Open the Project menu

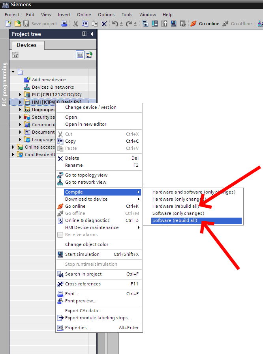tap(12, 15)
